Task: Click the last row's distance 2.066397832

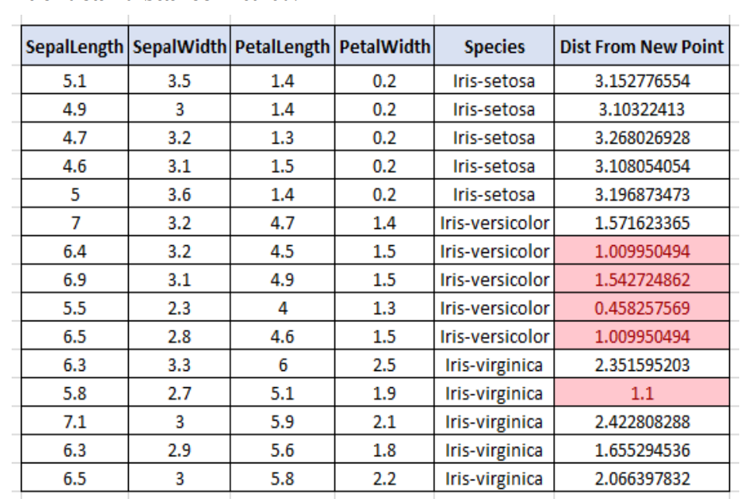Action: [642, 479]
